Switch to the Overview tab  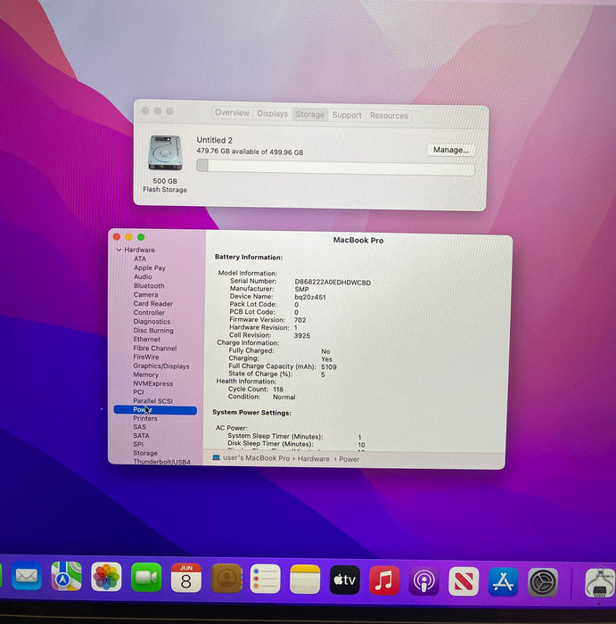point(232,112)
